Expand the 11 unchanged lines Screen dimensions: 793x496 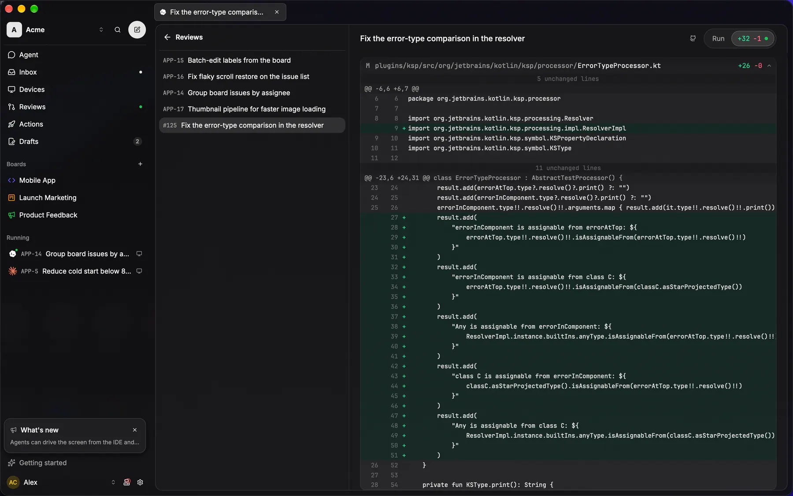tap(568, 168)
